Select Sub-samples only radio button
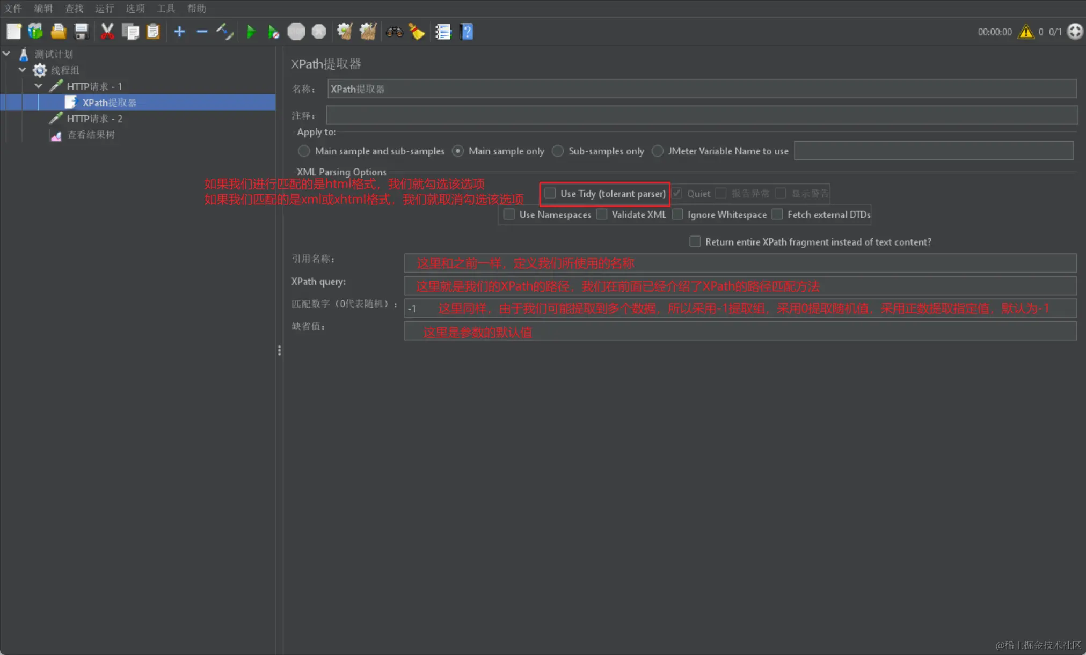This screenshot has width=1086, height=655. point(558,151)
